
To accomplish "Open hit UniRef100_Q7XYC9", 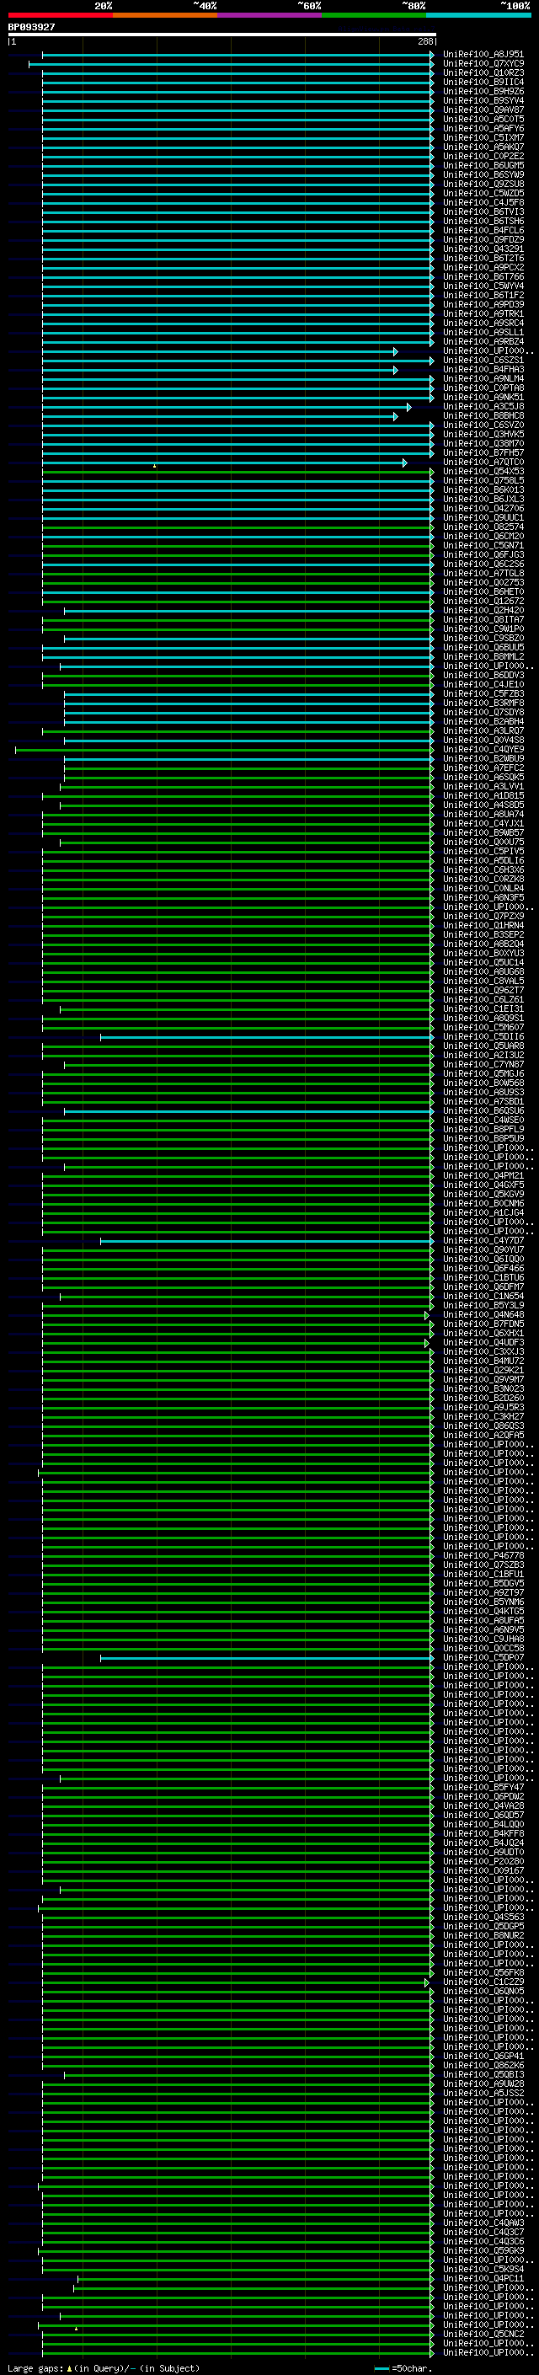I will pos(483,64).
